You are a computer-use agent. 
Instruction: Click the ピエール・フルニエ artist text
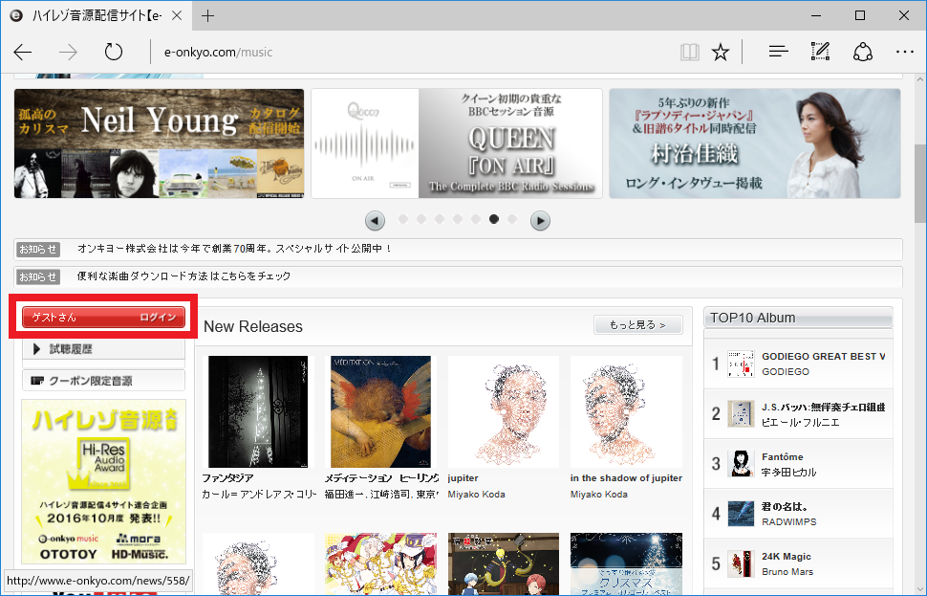(801, 423)
